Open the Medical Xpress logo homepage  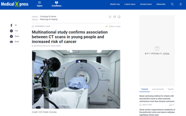15,4
